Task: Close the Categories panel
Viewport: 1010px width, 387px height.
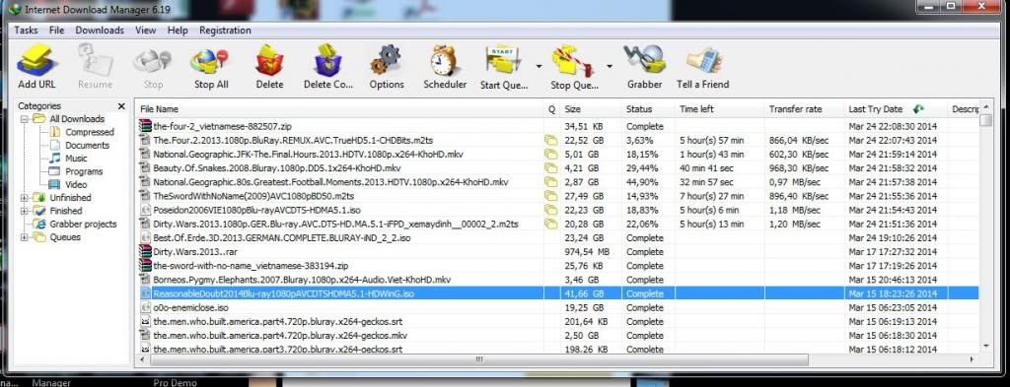Action: pyautogui.click(x=121, y=106)
